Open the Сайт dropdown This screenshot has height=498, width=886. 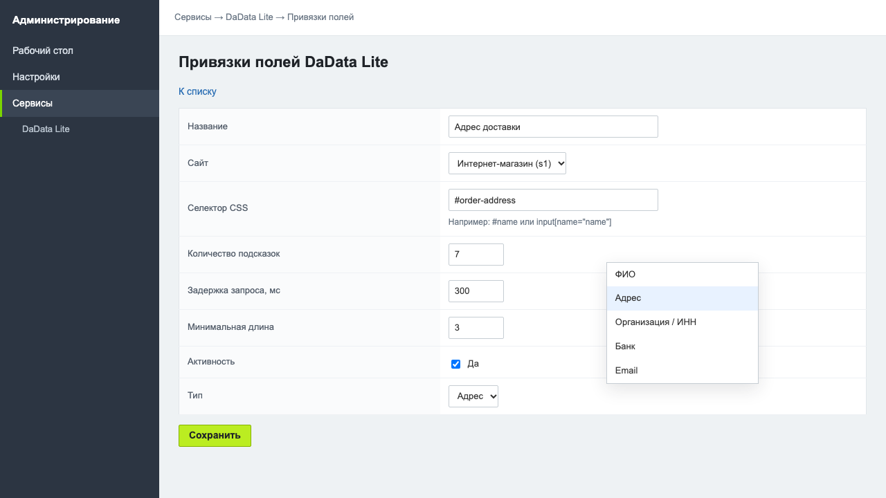click(507, 163)
